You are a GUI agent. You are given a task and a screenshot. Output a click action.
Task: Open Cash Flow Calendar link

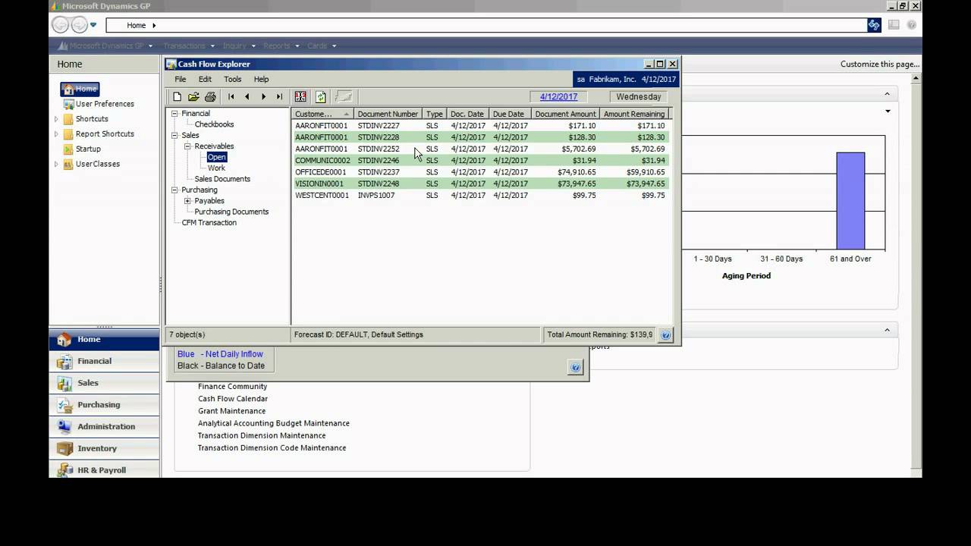click(233, 399)
